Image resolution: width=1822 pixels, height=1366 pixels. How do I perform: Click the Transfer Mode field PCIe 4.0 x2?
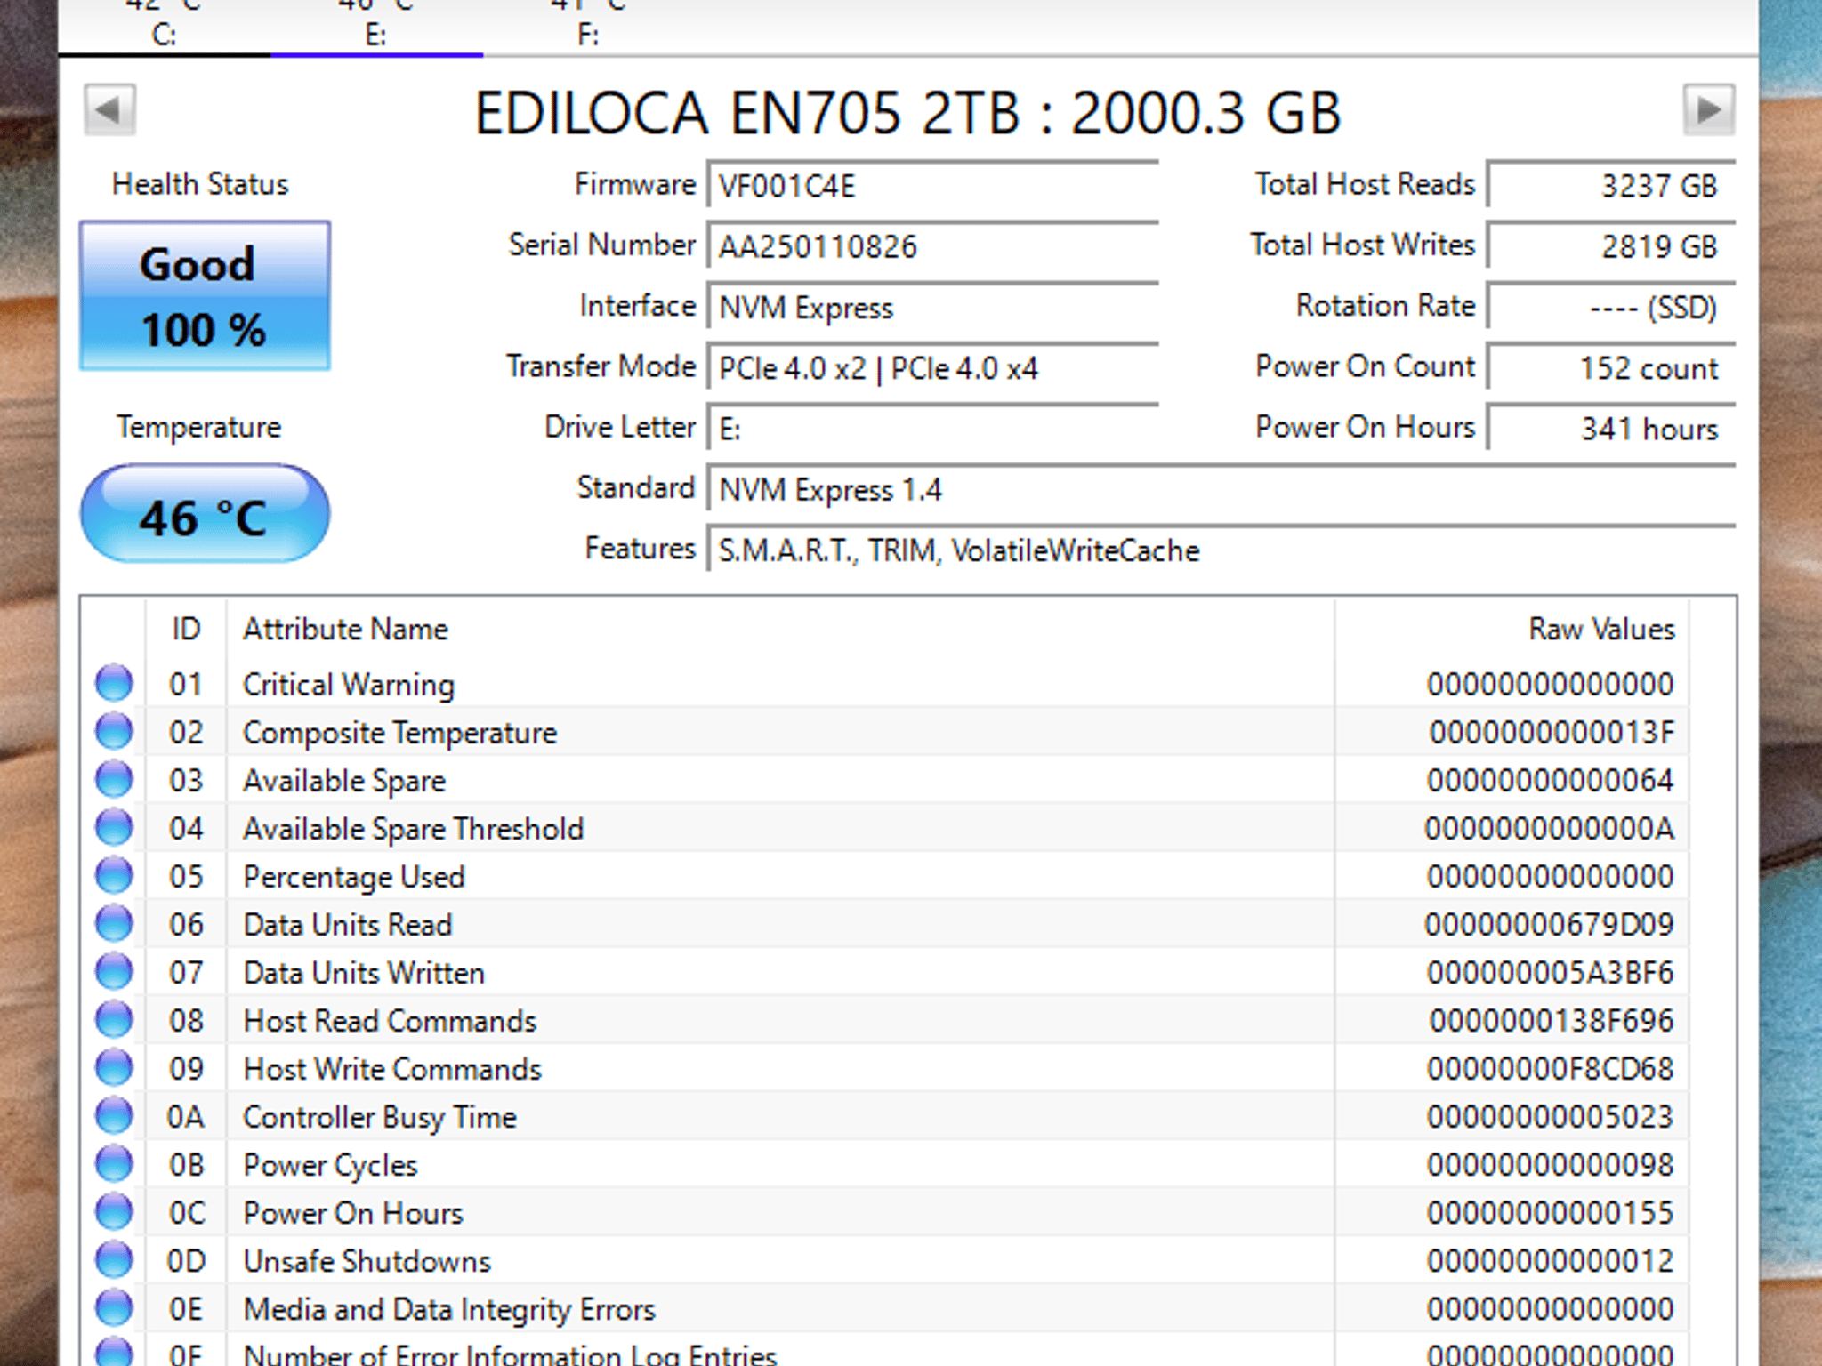point(932,367)
